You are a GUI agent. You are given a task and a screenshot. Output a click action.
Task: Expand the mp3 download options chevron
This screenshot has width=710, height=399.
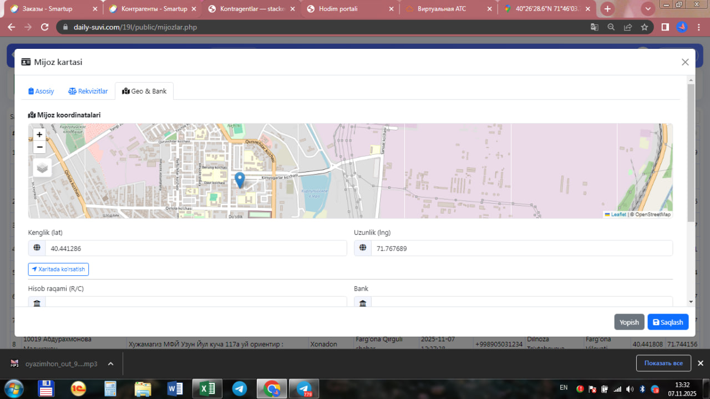[x=110, y=364]
